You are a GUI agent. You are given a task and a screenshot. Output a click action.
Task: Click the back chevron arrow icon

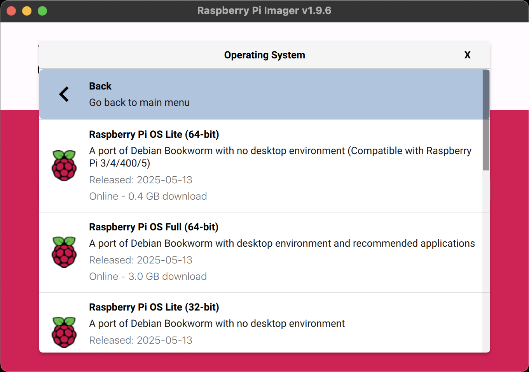64,94
